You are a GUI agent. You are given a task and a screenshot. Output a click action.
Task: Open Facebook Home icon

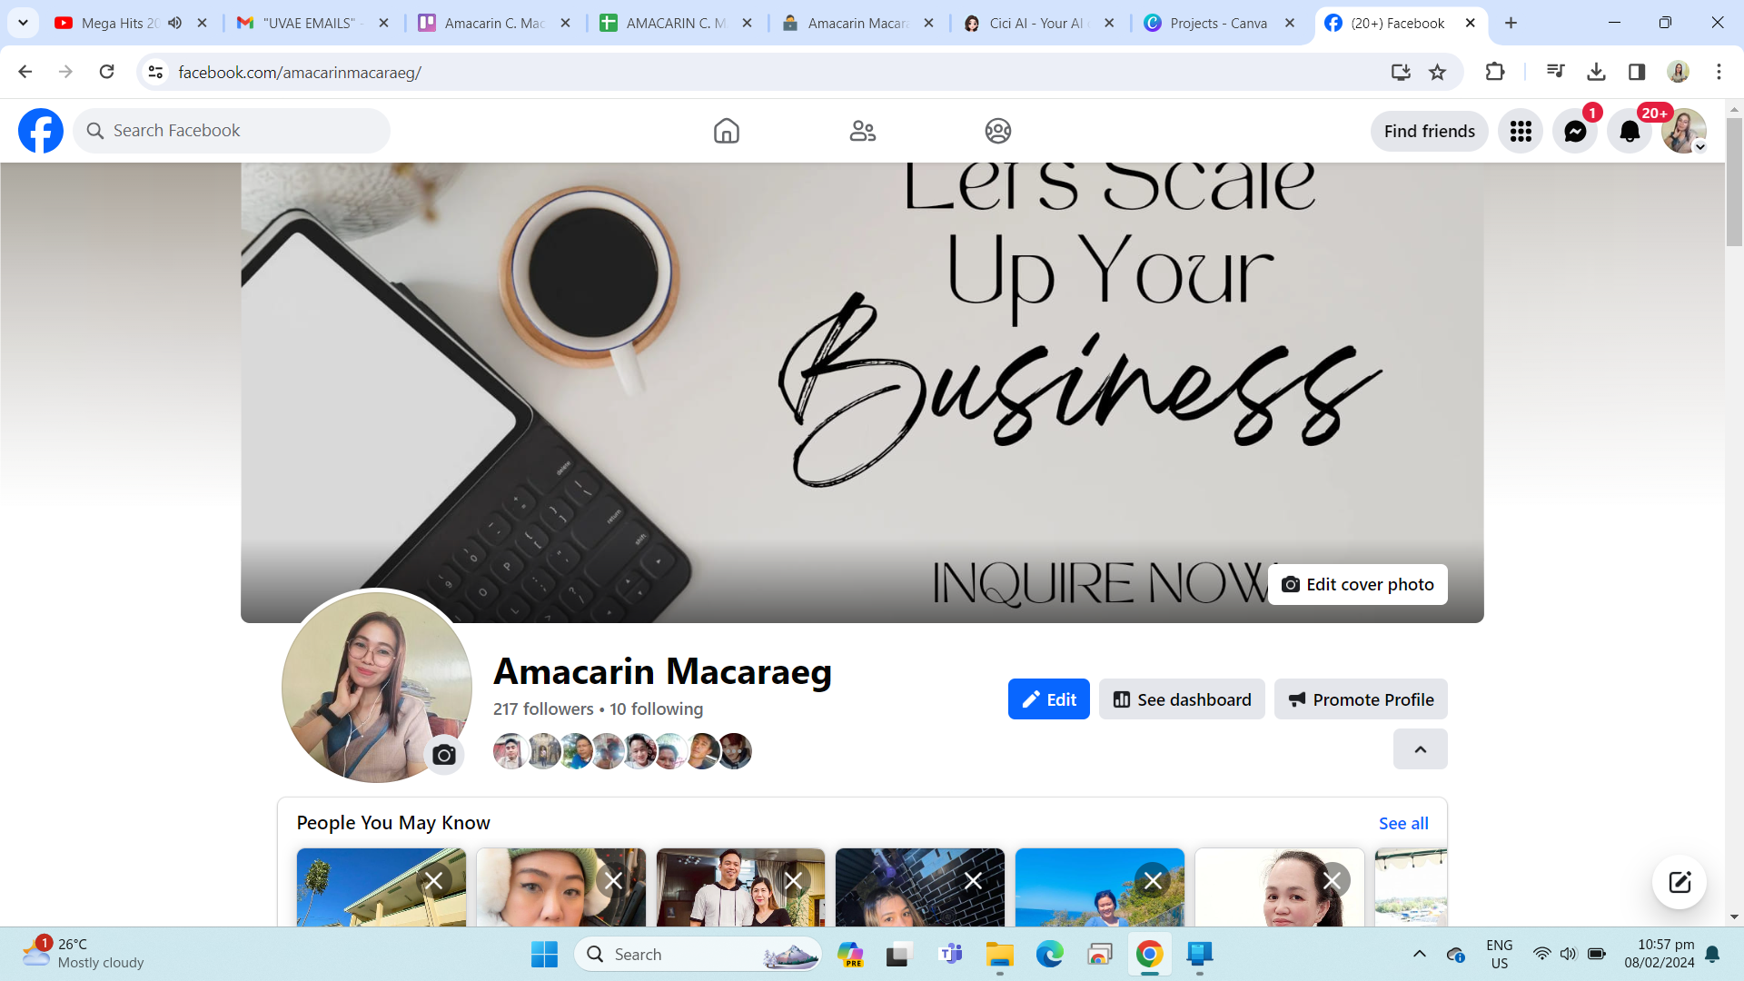(726, 131)
